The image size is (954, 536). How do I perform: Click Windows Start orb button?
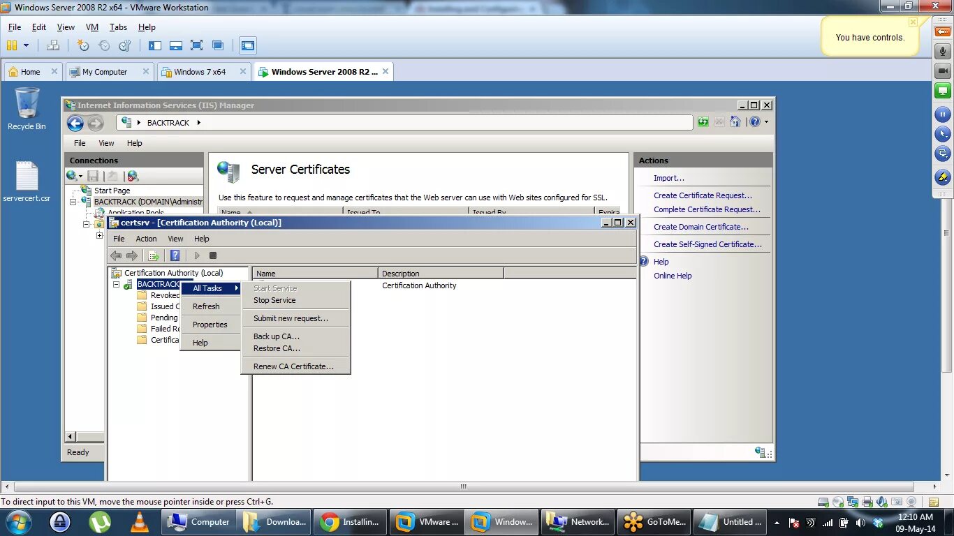(19, 522)
